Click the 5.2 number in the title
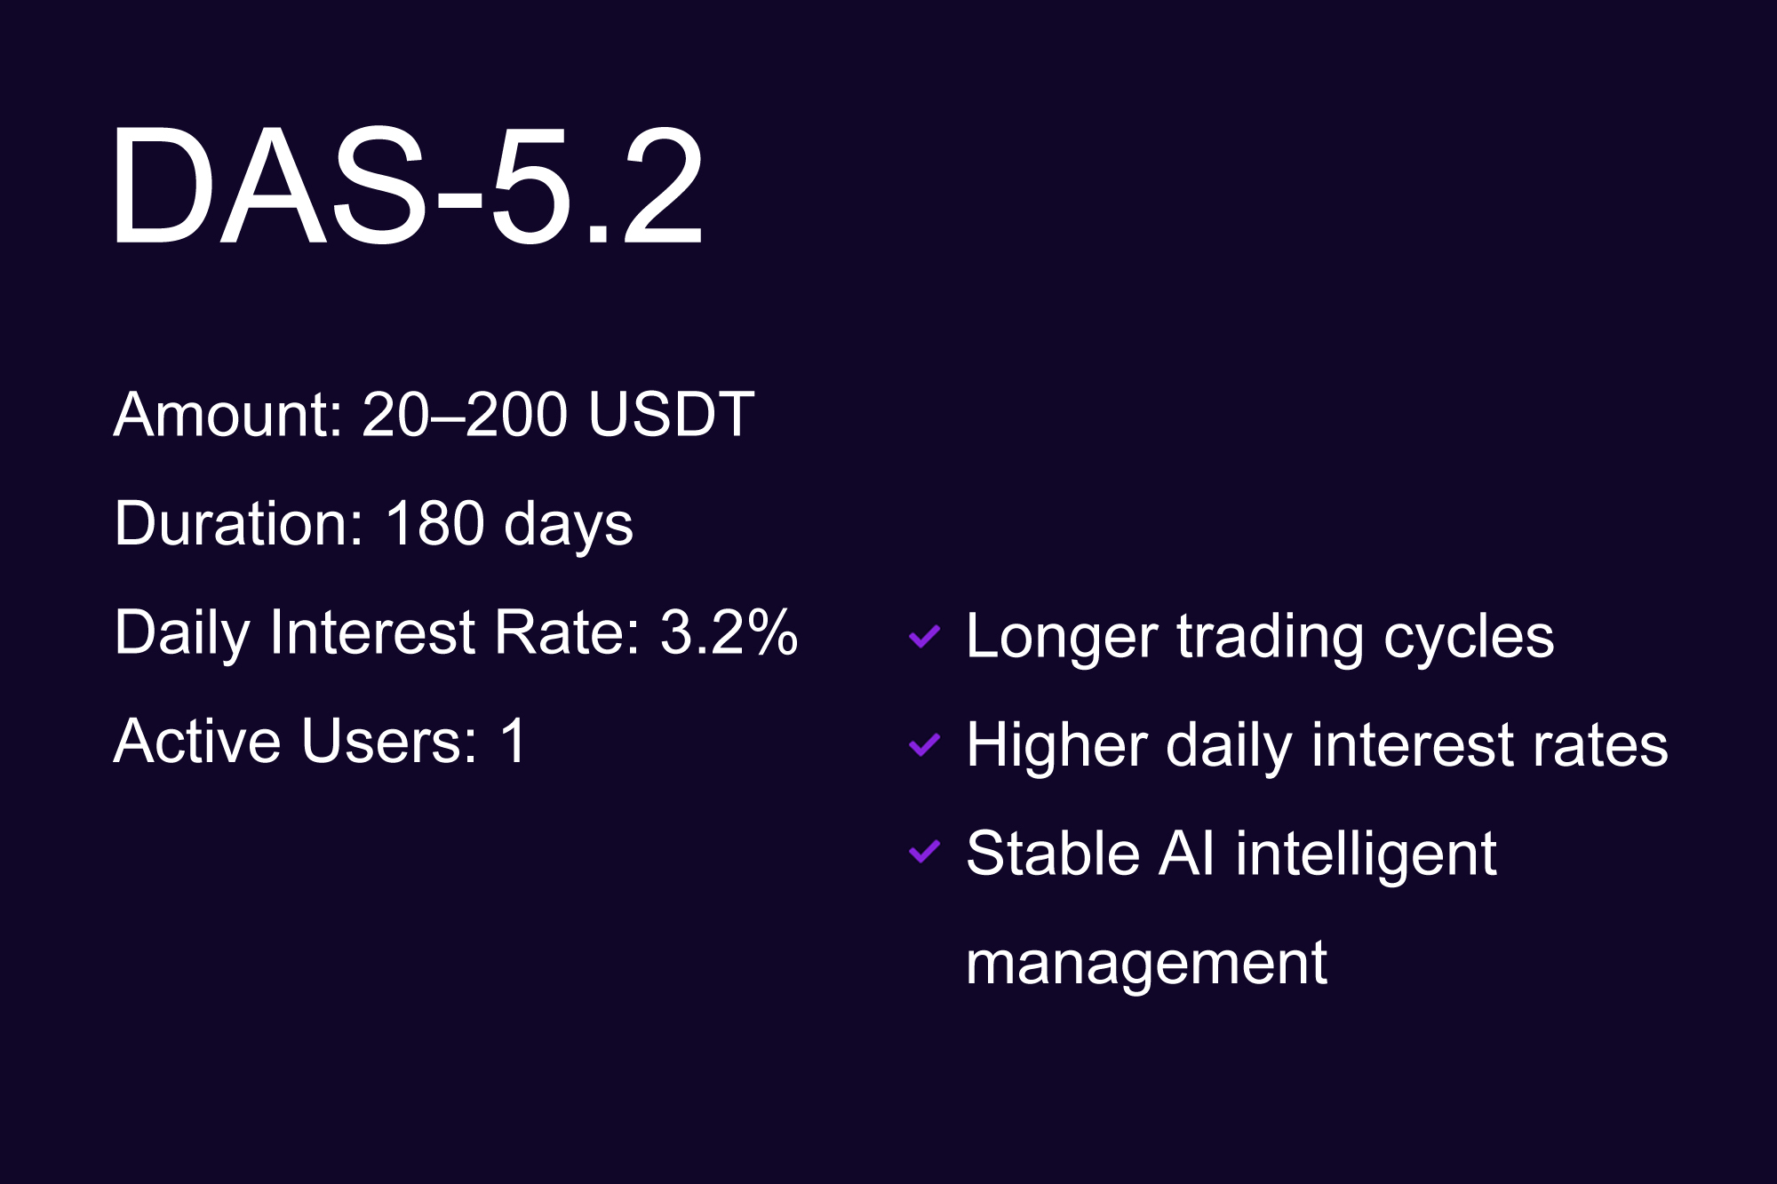The width and height of the screenshot is (1777, 1184). point(597,187)
